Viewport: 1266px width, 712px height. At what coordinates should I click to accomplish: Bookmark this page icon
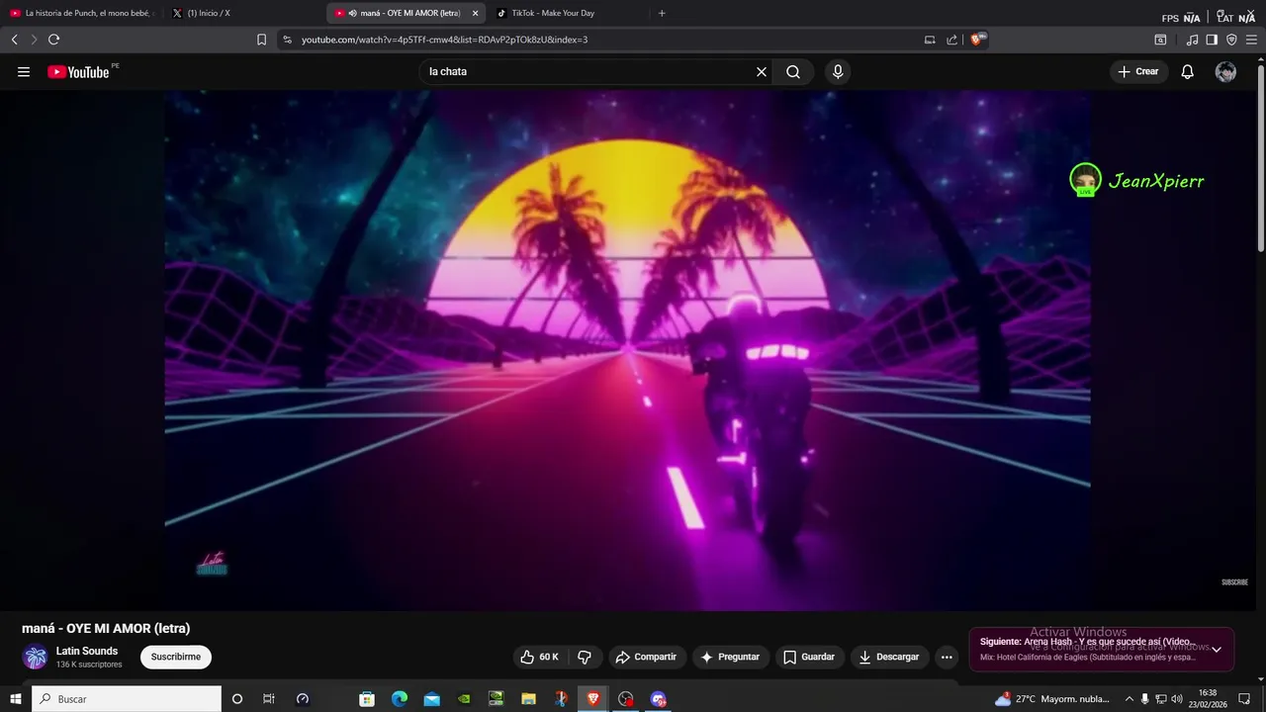(261, 40)
